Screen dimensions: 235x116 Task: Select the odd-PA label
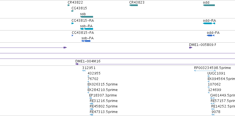tap(213, 33)
